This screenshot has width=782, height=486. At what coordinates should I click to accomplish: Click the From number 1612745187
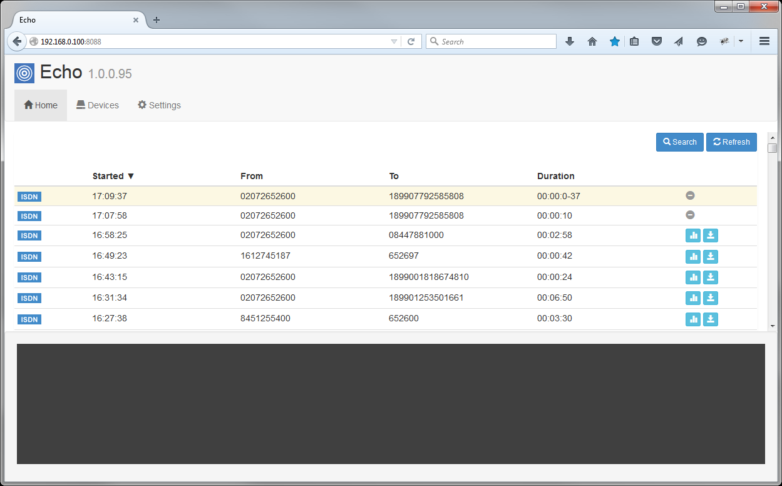pos(265,256)
